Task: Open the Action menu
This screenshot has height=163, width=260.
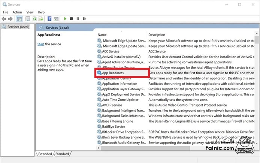Action: coord(17,12)
